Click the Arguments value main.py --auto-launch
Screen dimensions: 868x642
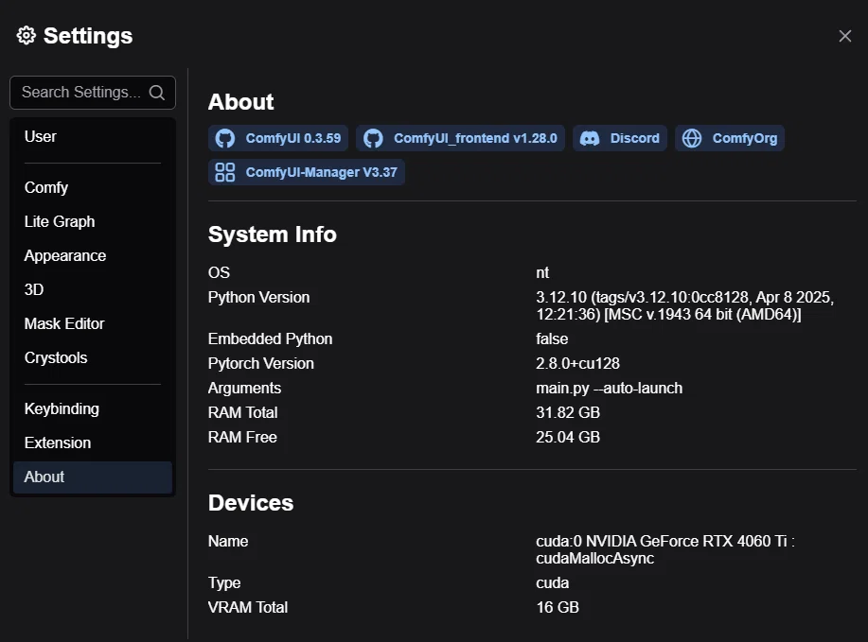pos(609,389)
